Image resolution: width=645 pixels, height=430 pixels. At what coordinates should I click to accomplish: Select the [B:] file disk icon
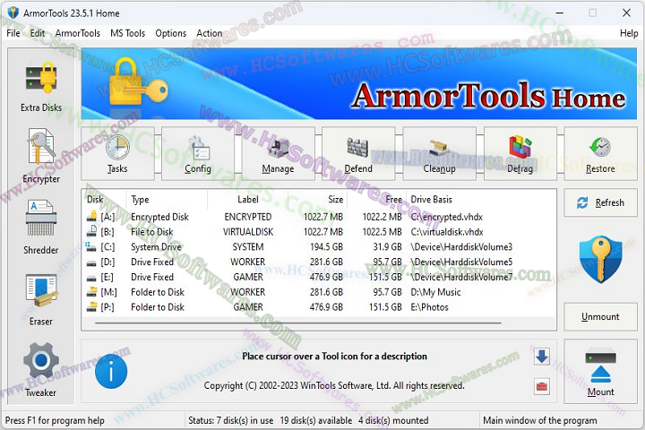click(91, 231)
